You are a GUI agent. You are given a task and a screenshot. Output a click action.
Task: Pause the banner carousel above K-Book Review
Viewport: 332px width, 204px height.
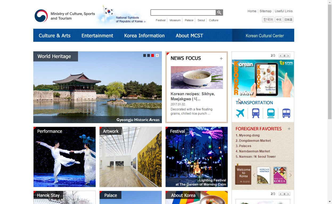(x=284, y=56)
